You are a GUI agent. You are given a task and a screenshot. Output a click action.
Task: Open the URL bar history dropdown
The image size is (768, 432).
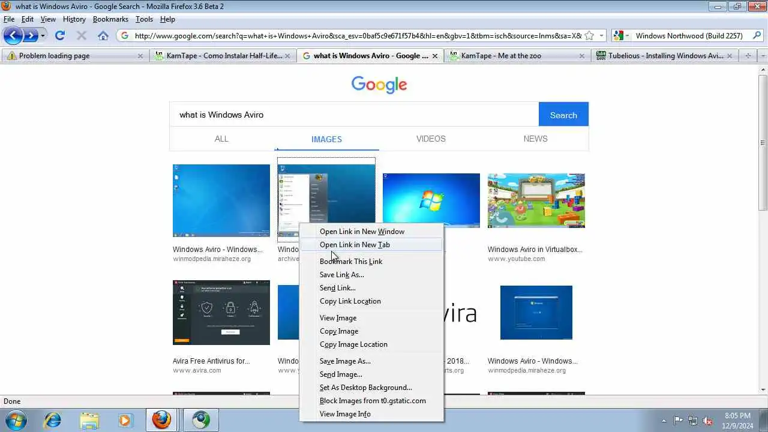pyautogui.click(x=601, y=35)
